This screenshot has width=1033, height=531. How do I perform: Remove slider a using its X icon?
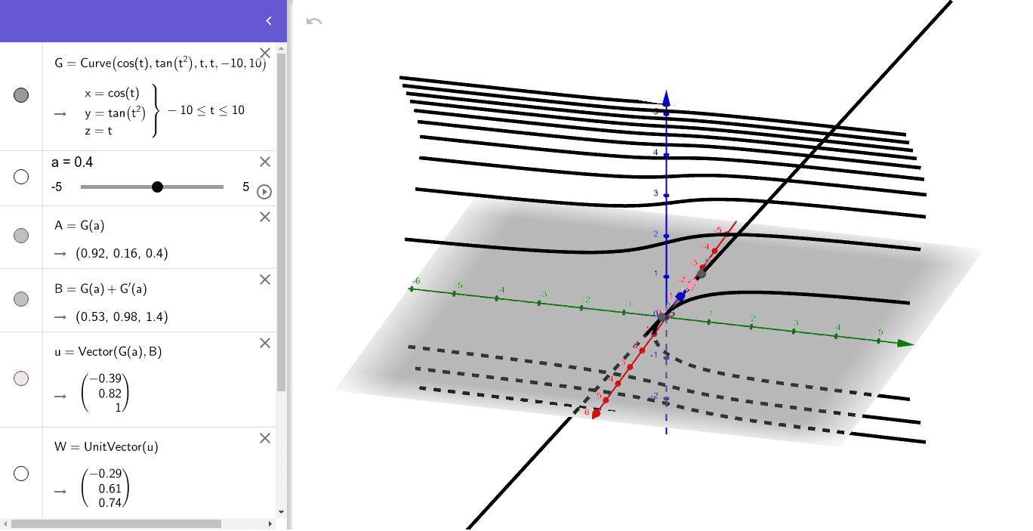pos(264,161)
